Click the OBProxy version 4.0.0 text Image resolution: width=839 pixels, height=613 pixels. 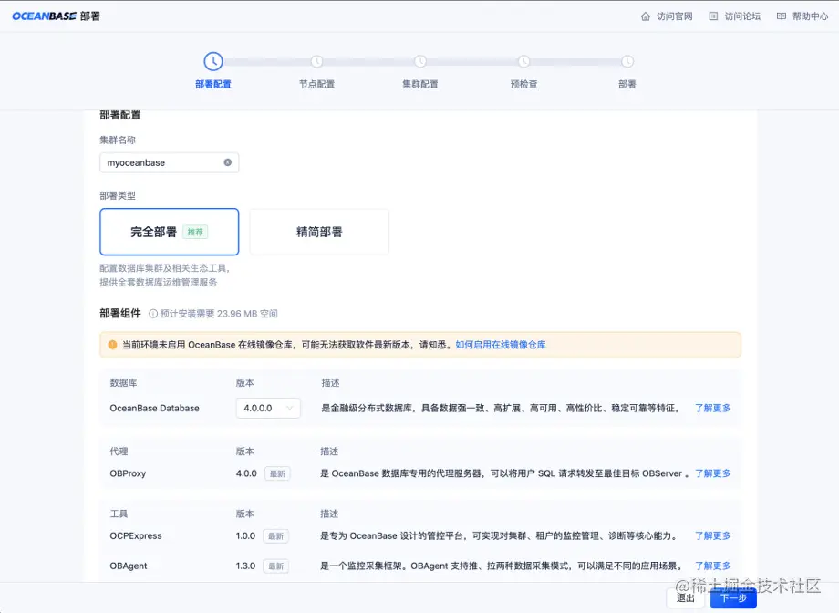(246, 473)
